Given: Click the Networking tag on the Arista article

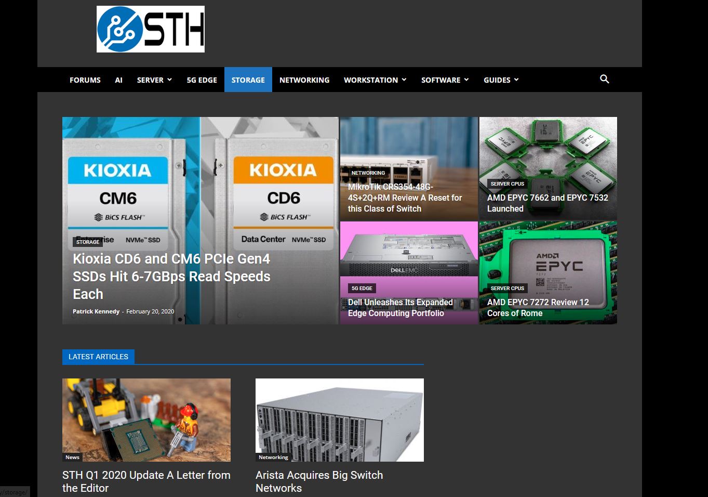Looking at the screenshot, I should point(273,457).
